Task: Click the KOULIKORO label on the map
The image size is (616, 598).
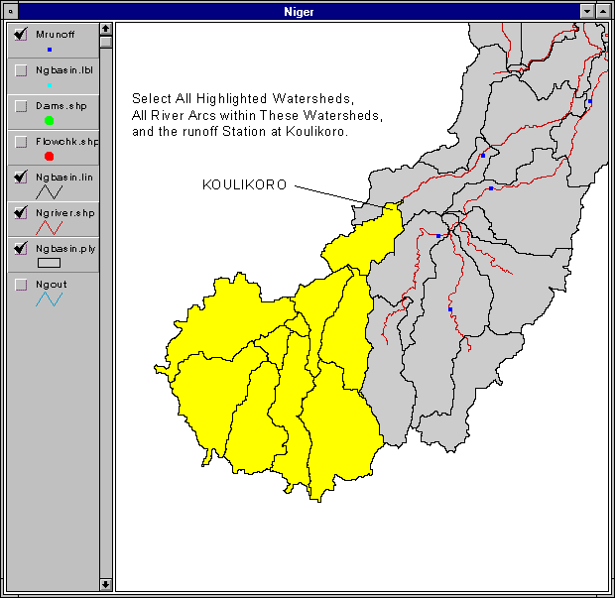Action: point(244,184)
